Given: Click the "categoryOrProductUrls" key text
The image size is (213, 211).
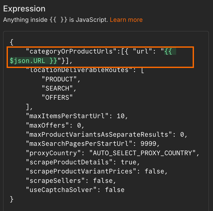Looking at the screenshot, I should (71, 51).
